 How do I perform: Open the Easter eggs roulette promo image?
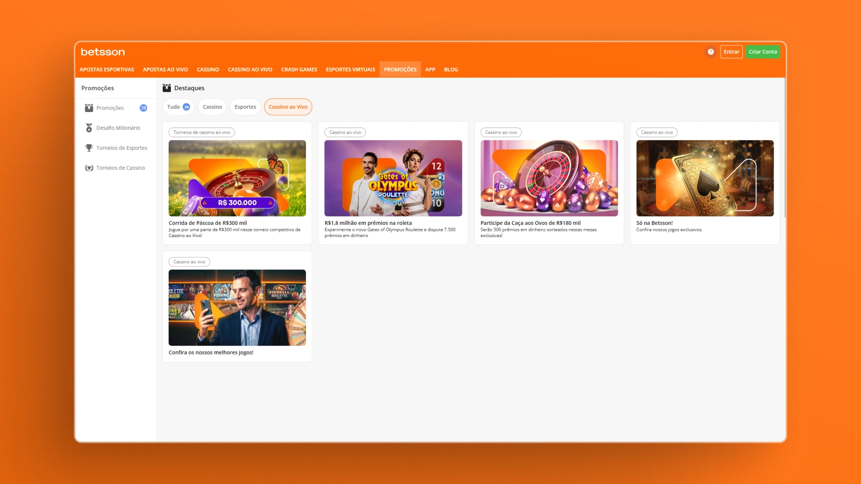[549, 178]
